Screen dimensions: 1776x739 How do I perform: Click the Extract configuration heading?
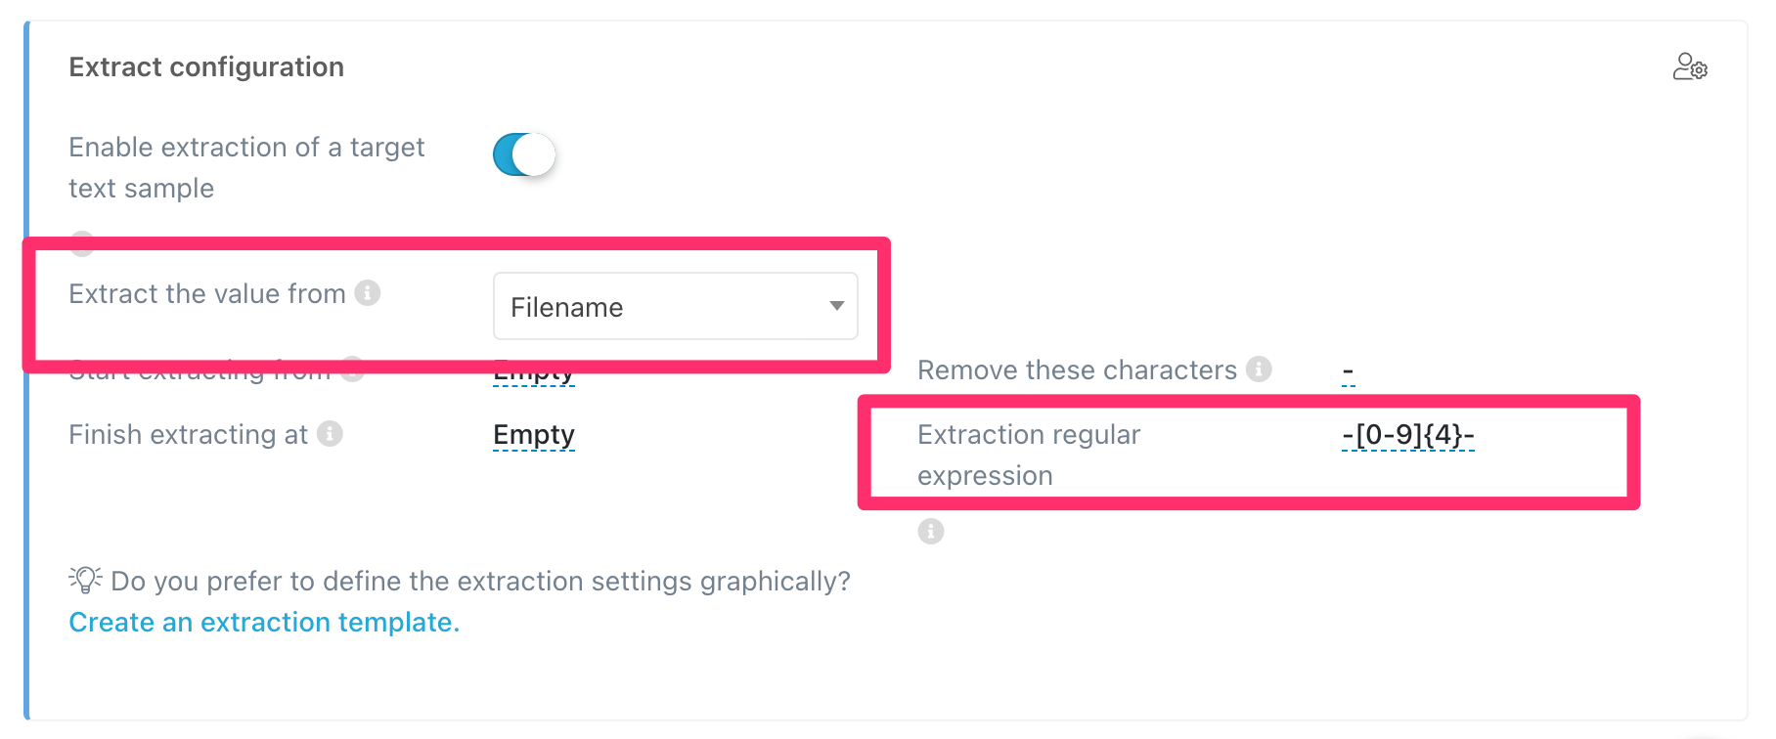(x=206, y=66)
